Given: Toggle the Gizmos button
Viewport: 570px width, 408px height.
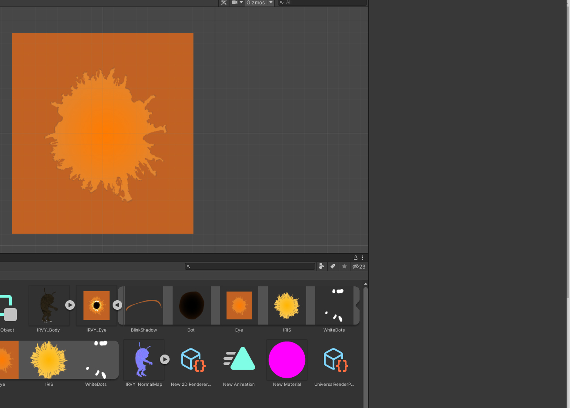Looking at the screenshot, I should coord(256,3).
